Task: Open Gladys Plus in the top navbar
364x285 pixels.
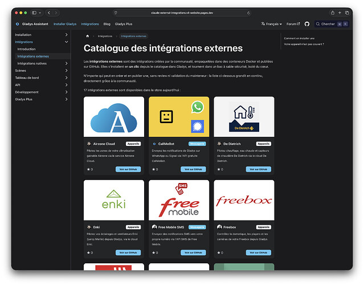Action: (124, 24)
